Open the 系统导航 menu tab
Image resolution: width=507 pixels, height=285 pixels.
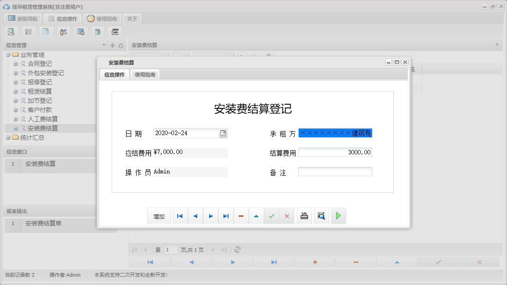[x=22, y=18]
